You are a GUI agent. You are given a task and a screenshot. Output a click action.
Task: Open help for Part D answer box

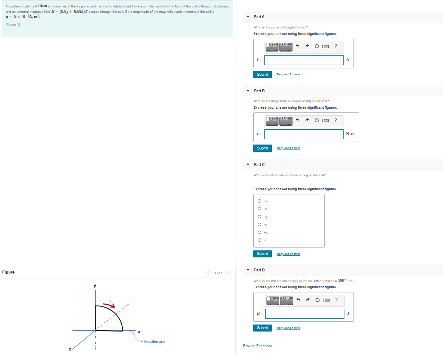[337, 300]
